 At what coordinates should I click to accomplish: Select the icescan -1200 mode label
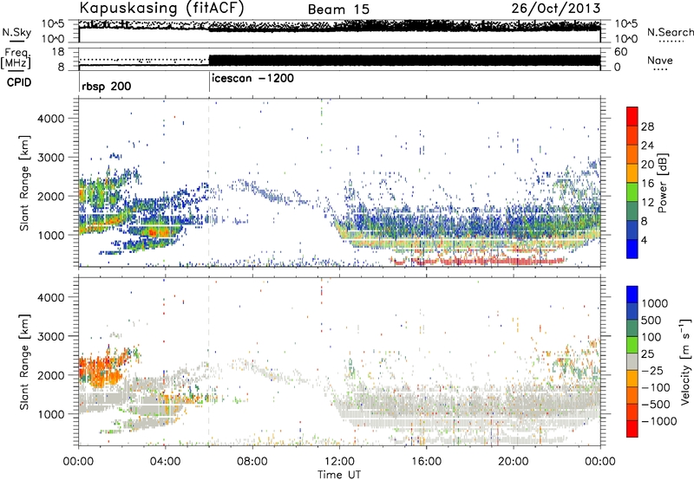252,79
